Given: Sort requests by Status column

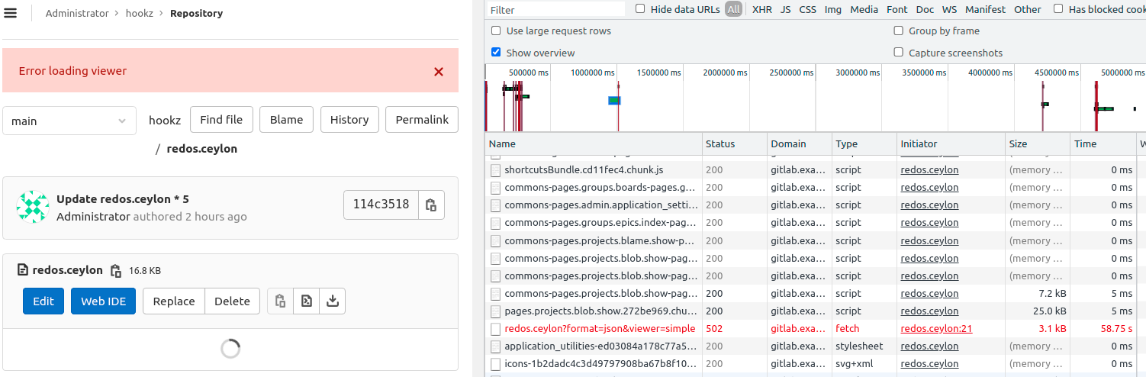Looking at the screenshot, I should 720,143.
